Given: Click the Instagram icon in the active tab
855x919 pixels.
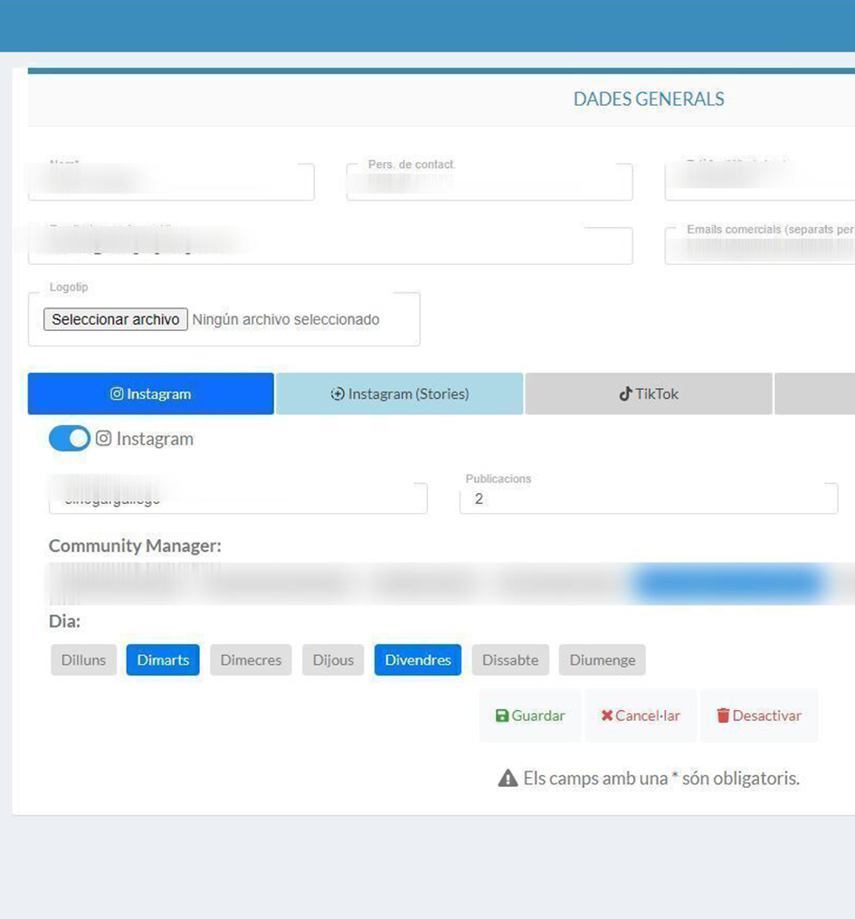Looking at the screenshot, I should pos(117,394).
